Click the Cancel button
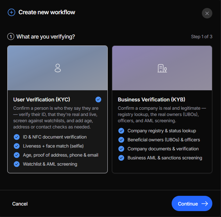 tap(20, 204)
